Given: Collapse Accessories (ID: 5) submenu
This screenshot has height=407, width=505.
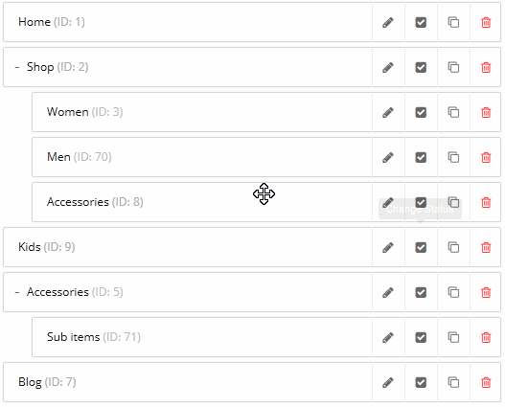Looking at the screenshot, I should pos(17,292).
